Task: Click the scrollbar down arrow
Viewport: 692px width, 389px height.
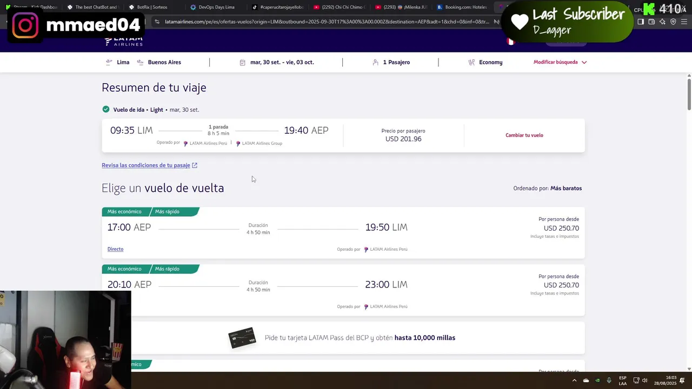Action: coord(689,368)
